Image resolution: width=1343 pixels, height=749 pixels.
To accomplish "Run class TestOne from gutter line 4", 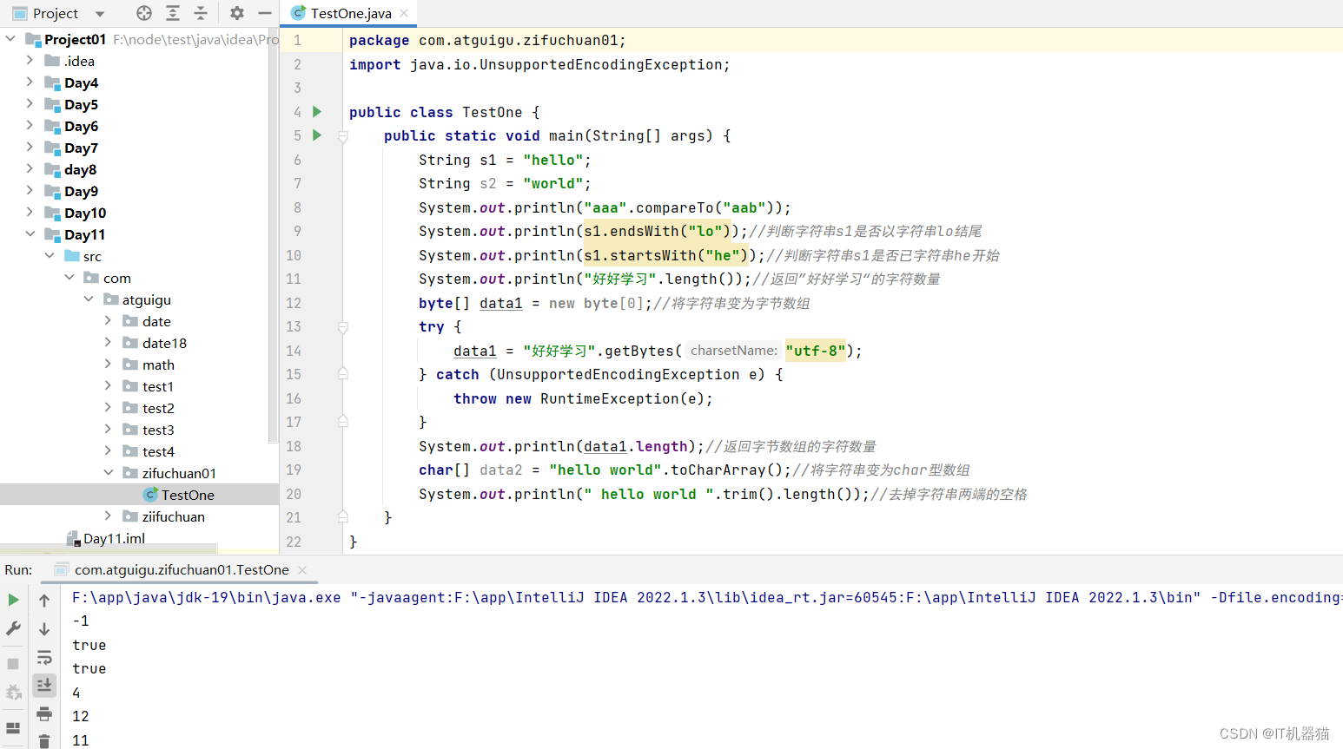I will coord(317,112).
